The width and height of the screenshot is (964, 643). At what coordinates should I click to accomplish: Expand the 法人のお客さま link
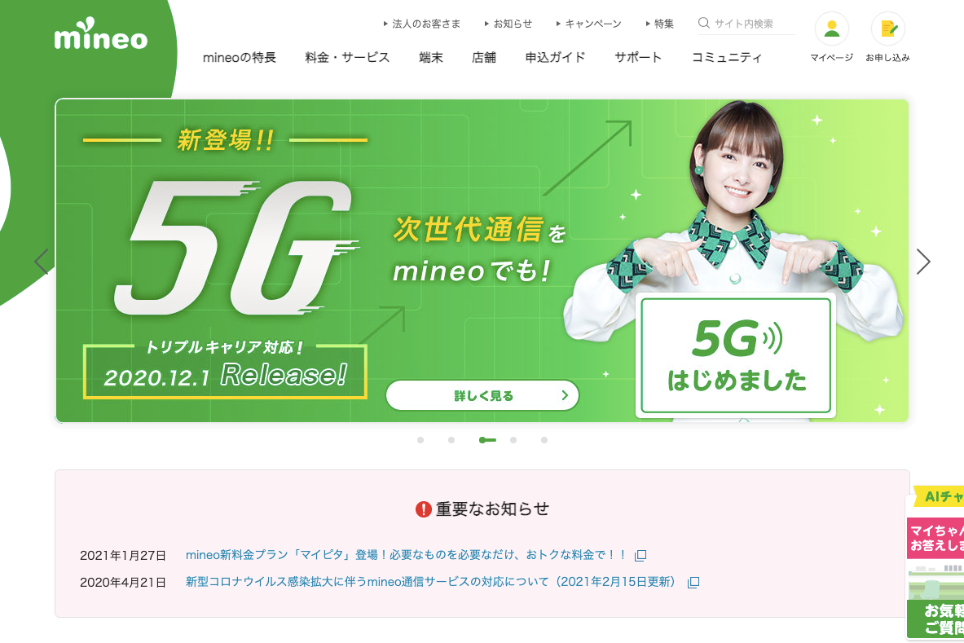tap(422, 24)
